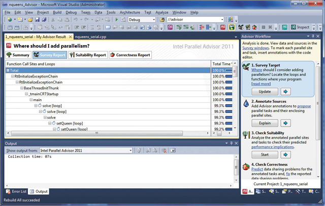The image size is (325, 206).
Task: Click the Update button in Survey Target
Action: [x=265, y=92]
